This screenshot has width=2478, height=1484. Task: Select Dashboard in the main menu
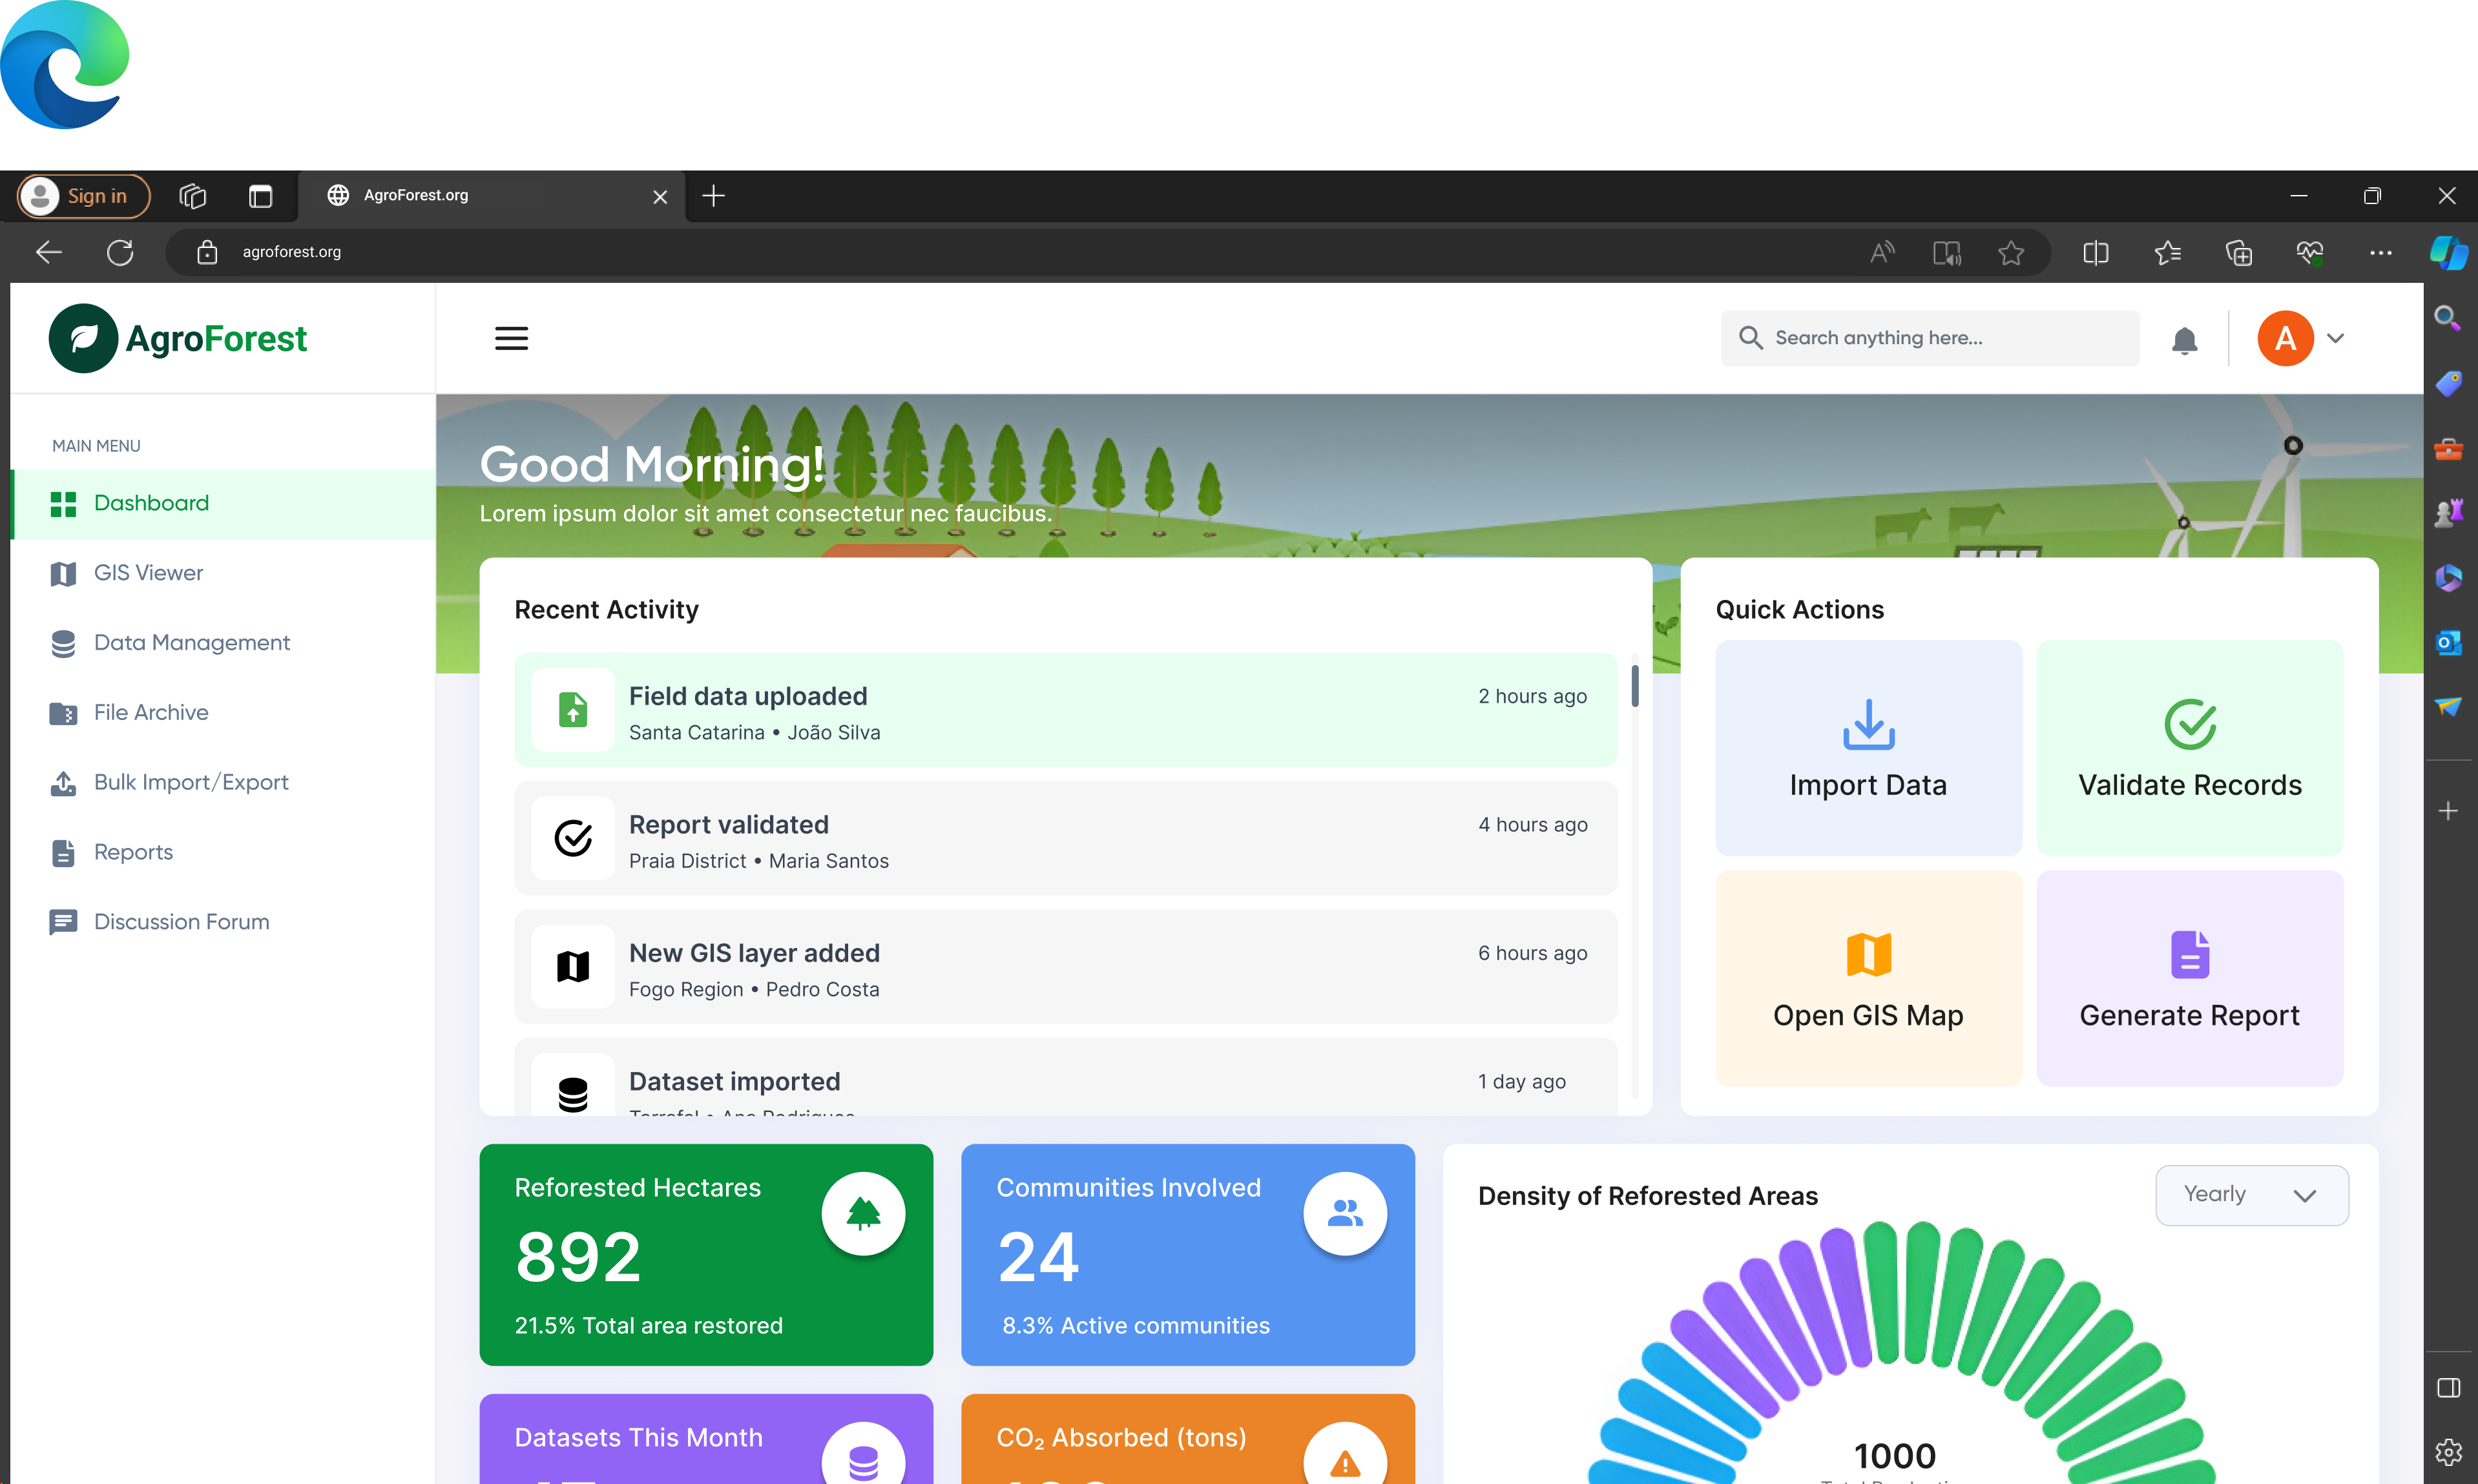[x=151, y=502]
